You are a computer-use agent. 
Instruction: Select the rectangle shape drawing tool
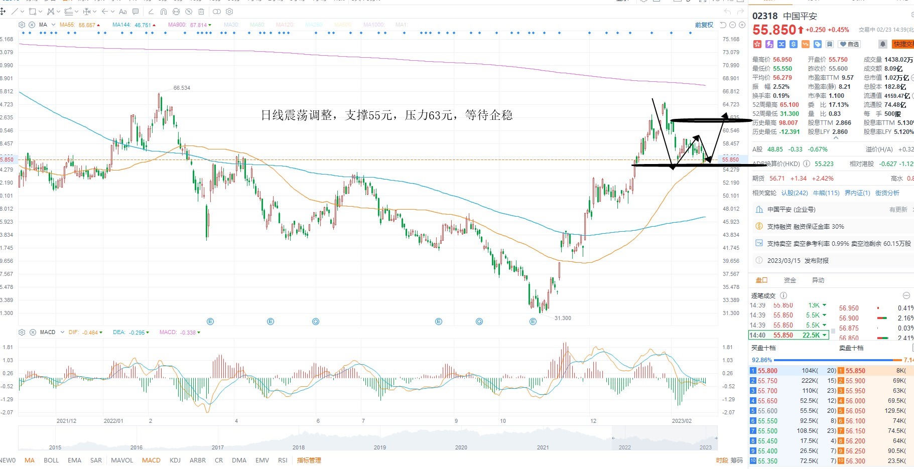[33, 12]
